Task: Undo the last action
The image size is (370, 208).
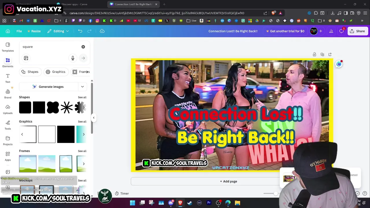Action: [x=80, y=31]
